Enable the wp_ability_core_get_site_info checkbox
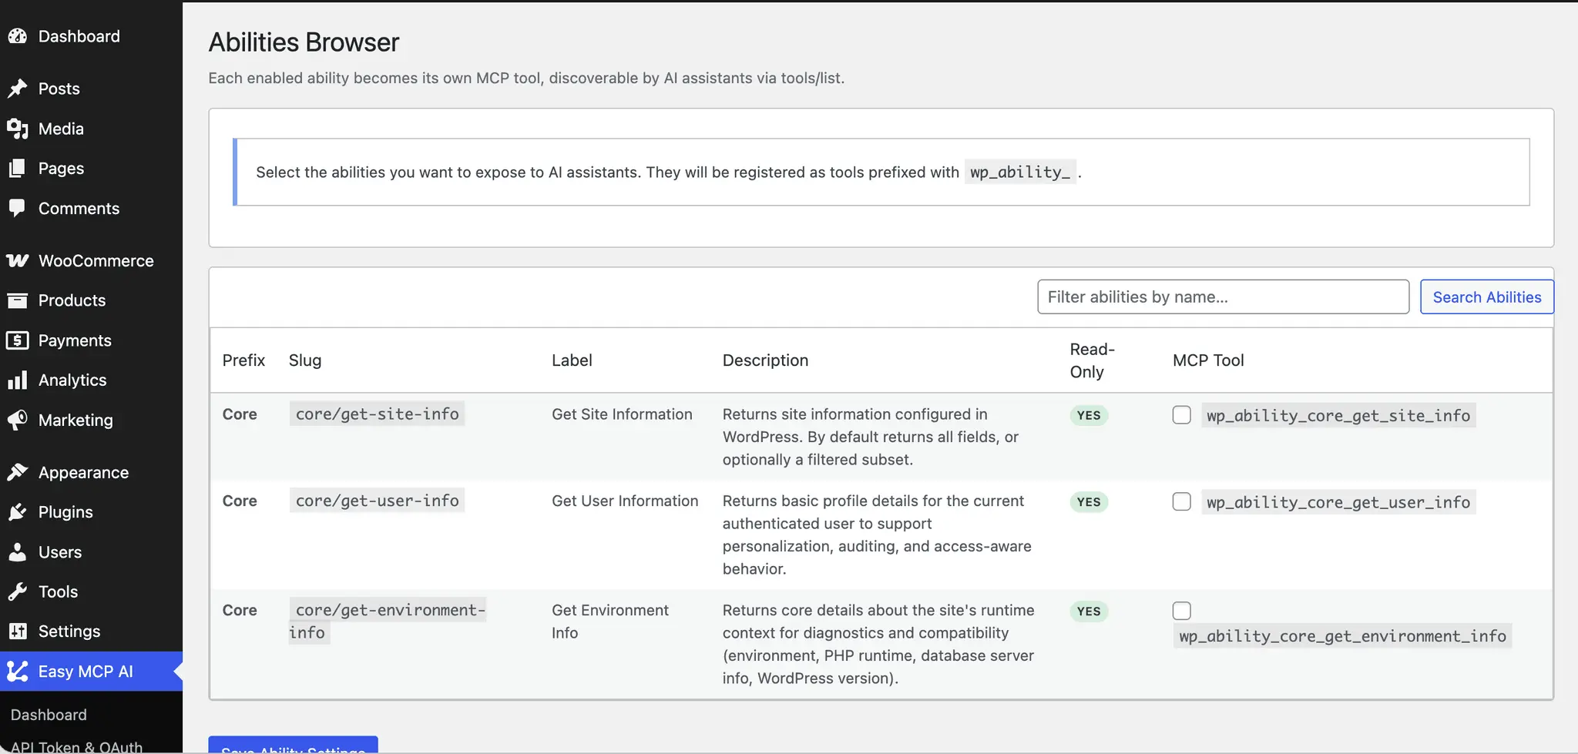This screenshot has width=1578, height=754. (x=1181, y=415)
